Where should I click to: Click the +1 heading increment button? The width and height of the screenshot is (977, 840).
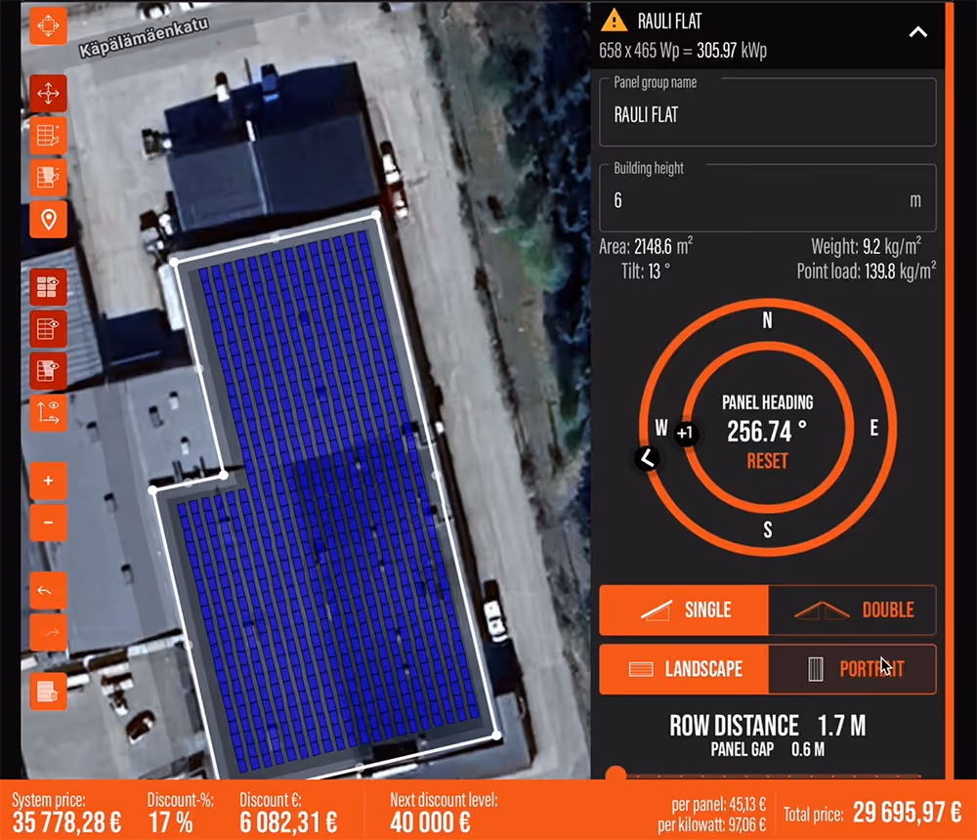685,433
